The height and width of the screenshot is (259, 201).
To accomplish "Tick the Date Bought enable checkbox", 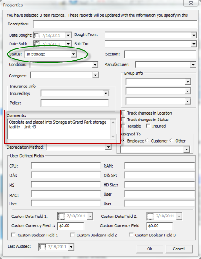I will [37, 35].
